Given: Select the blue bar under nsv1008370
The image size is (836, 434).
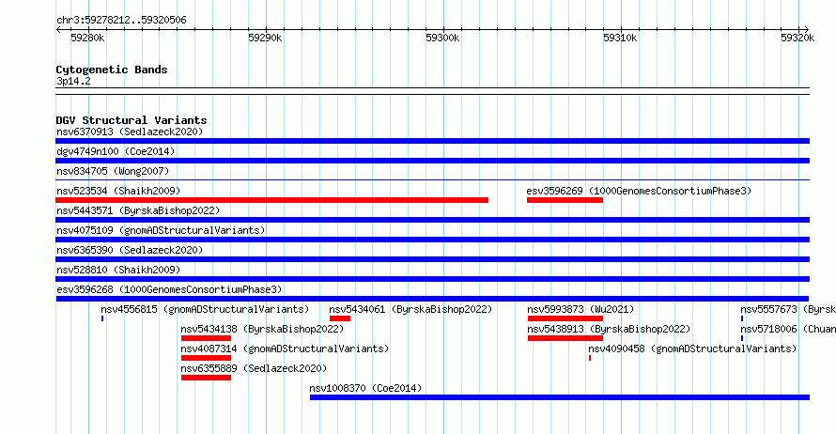Looking at the screenshot, I should coord(560,397).
